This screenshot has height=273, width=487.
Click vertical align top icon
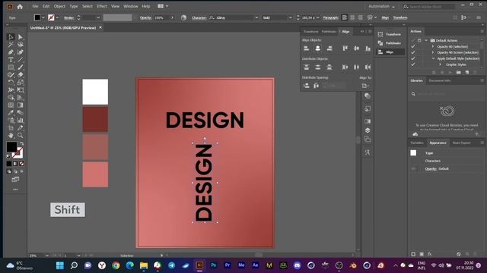coord(345,49)
